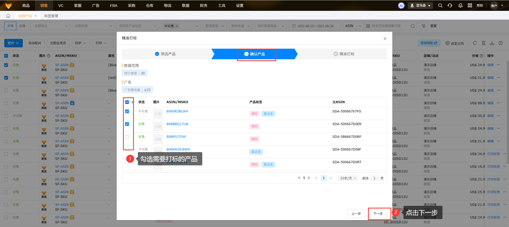
Task: Open the B09KRZKWW9 ASIN link
Action: [x=178, y=149]
